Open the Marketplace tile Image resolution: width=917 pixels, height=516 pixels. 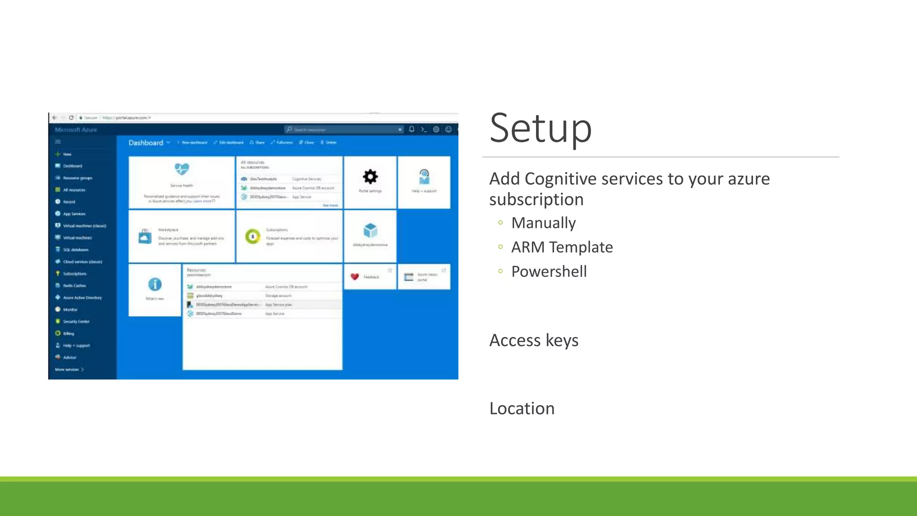182,236
